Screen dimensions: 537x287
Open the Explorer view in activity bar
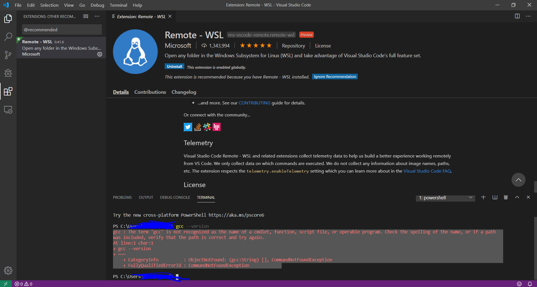click(x=8, y=19)
